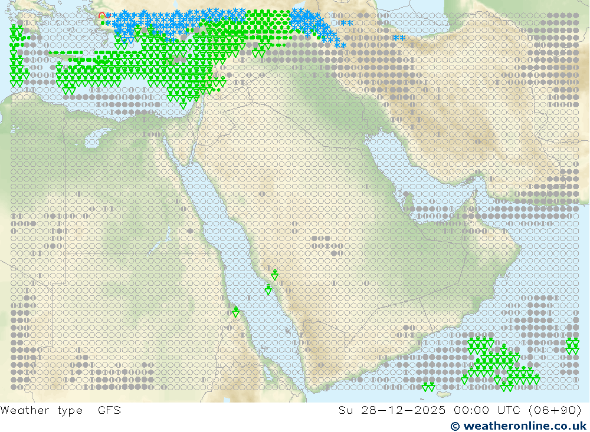Image resolution: width=590 pixels, height=432 pixels.
Task: Click the 'GFS' model label
Action: pyautogui.click(x=110, y=410)
